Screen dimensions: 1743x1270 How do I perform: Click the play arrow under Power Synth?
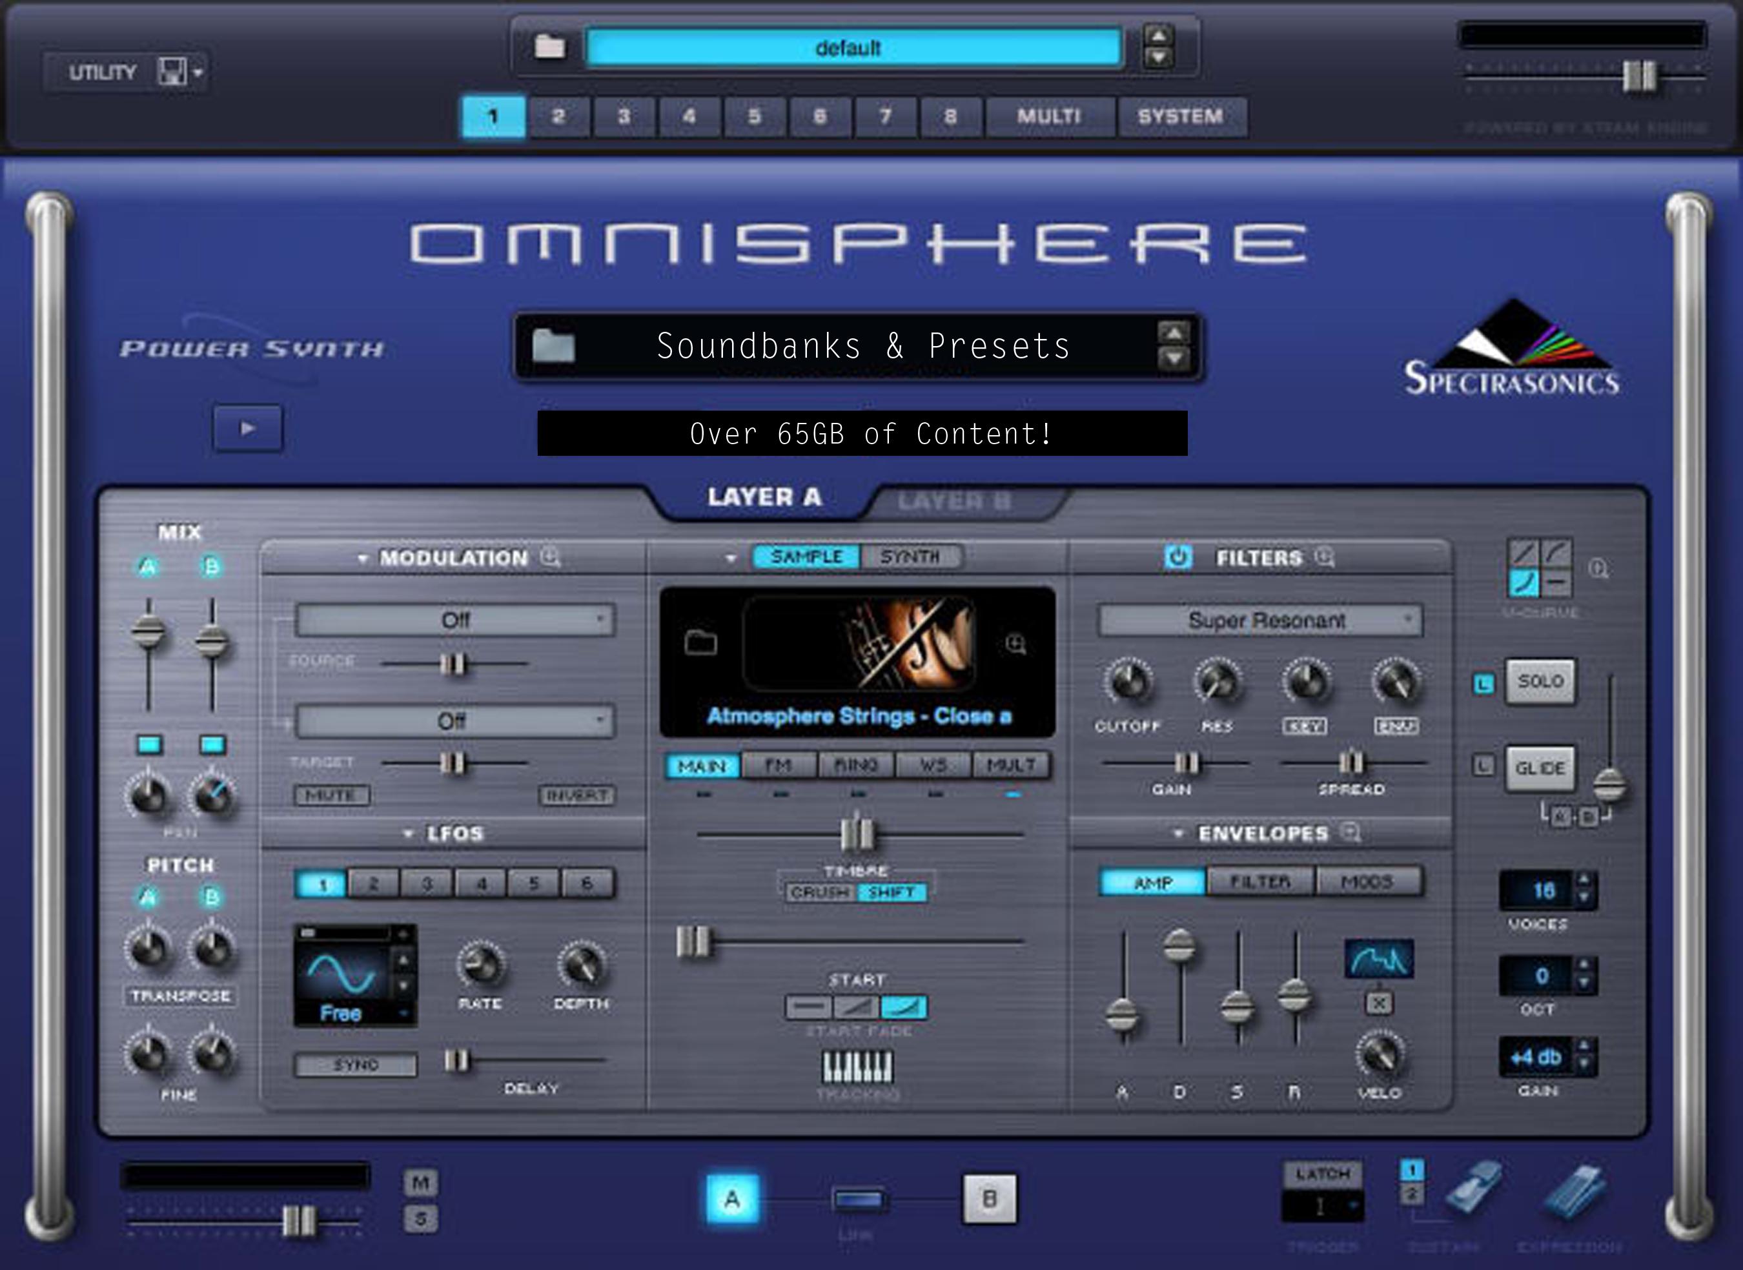[x=247, y=428]
